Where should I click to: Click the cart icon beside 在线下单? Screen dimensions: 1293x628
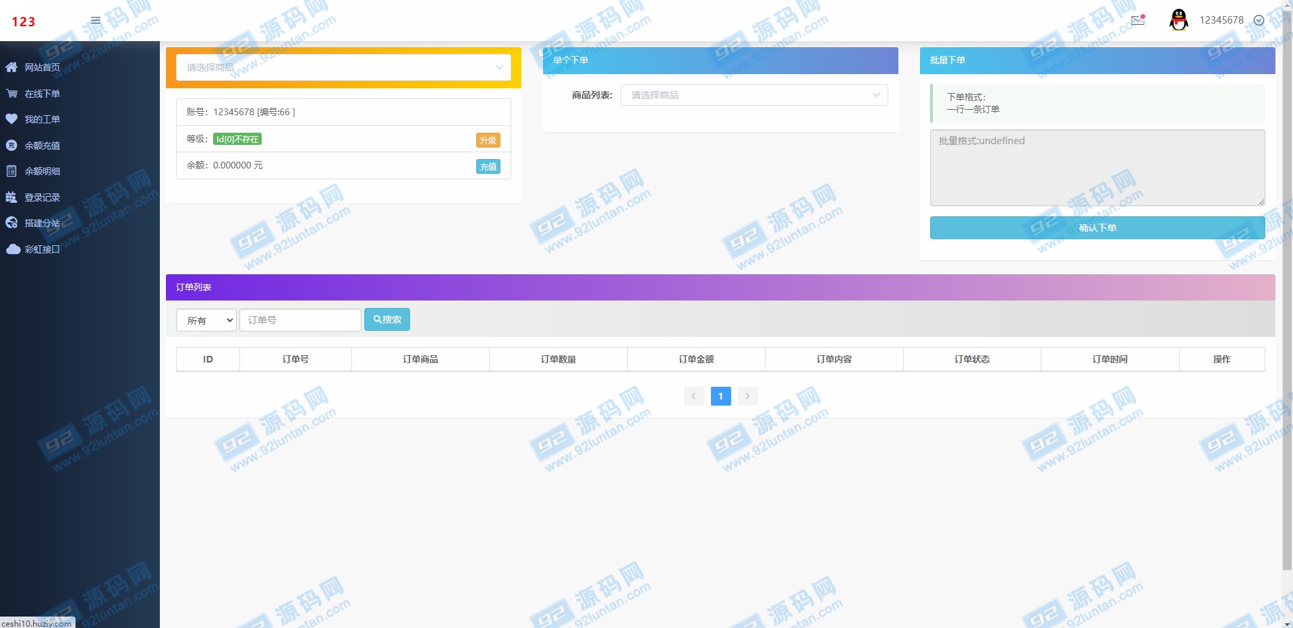click(11, 94)
